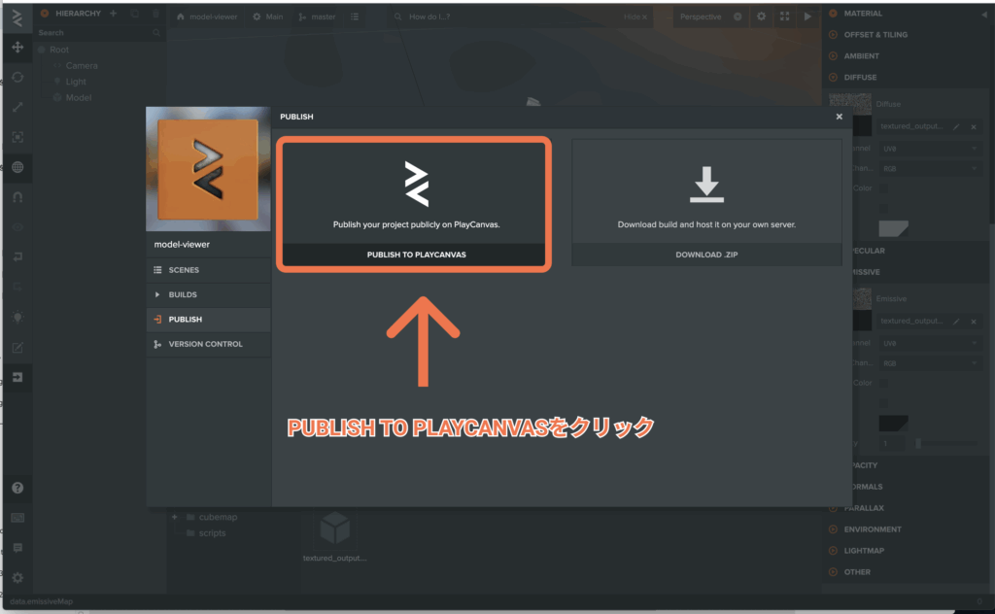The image size is (995, 614).
Task: Select the Resize Element Component tool
Action: 17,137
